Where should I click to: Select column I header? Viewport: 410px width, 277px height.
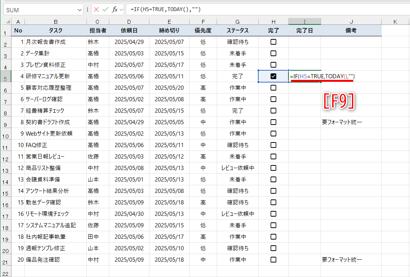pos(305,22)
